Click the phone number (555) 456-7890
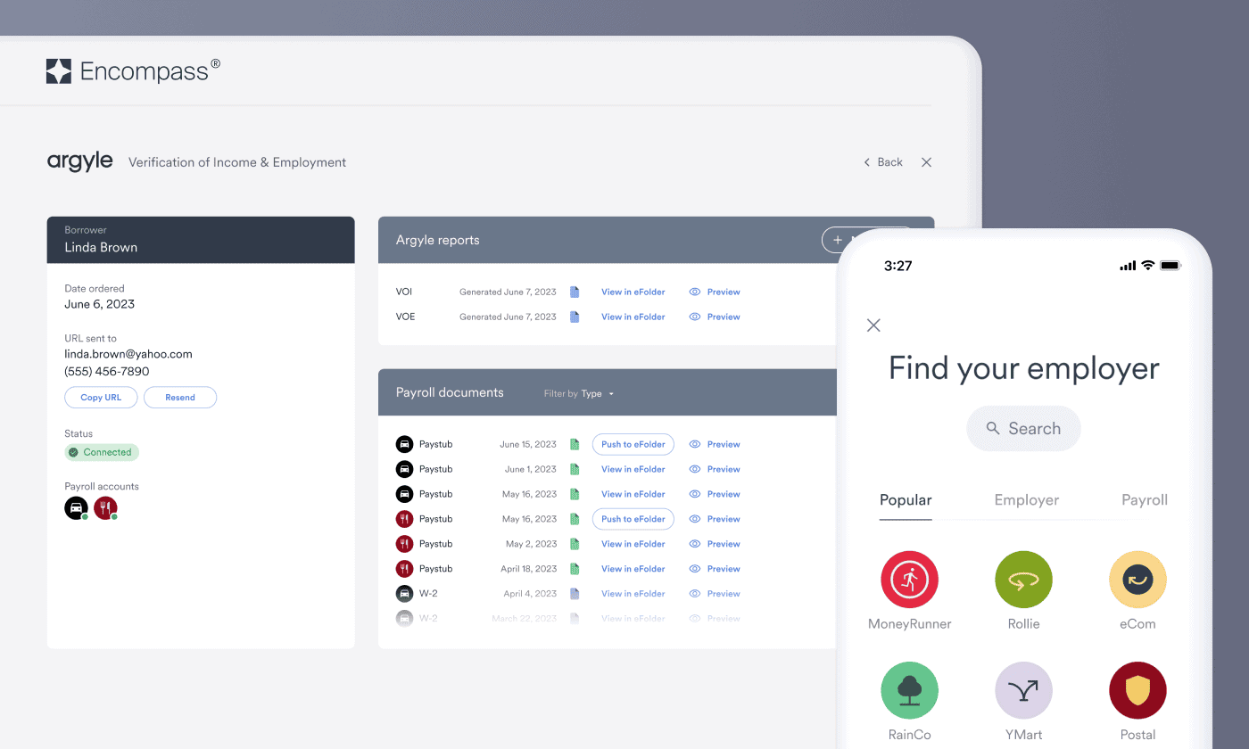Screen dimensions: 1249x749 pos(107,371)
